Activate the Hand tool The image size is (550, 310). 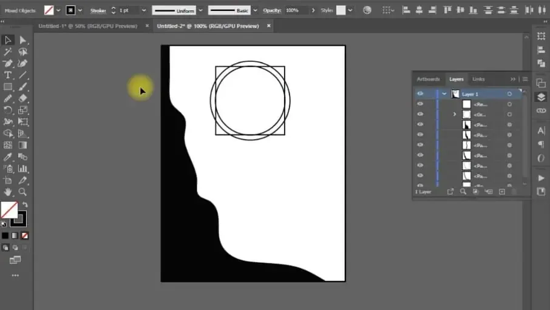coord(8,192)
